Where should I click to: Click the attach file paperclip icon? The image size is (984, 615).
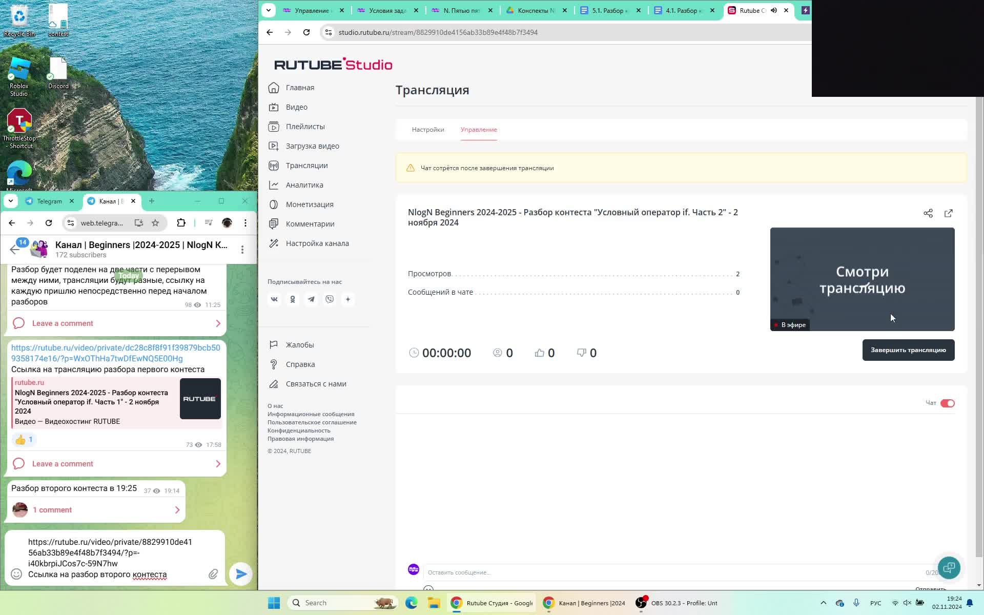tap(213, 574)
